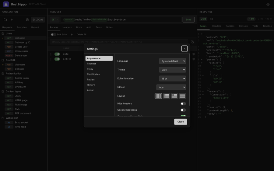Open the UI font dropdown showing Inter
This screenshot has width=274, height=171.
point(171,87)
